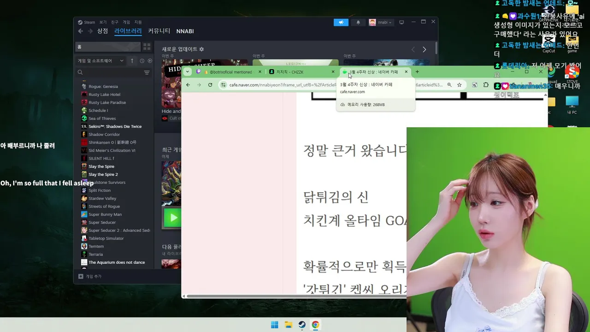Switch to 라이브러리 tab in Steam
This screenshot has width=590, height=332.
point(128,31)
